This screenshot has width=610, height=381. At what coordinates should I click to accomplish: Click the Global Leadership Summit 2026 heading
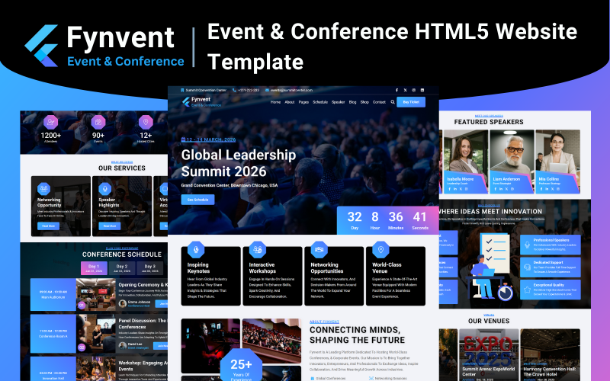pos(239,163)
